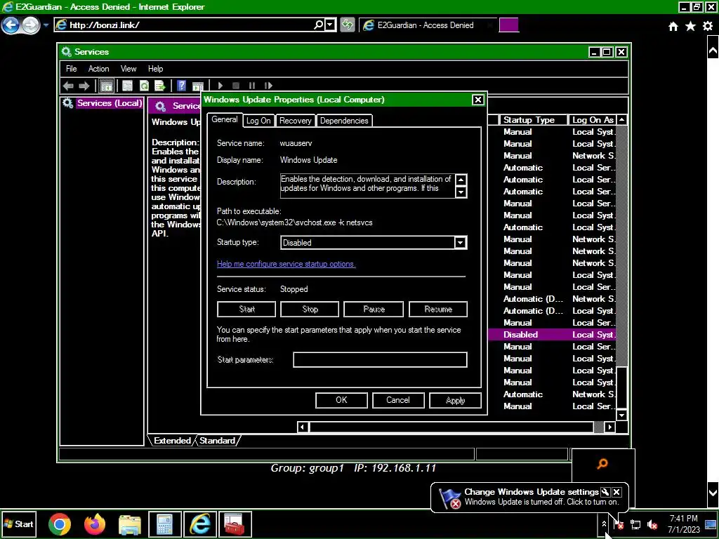Open the Action menu in Services
This screenshot has height=539, width=719.
click(x=98, y=69)
